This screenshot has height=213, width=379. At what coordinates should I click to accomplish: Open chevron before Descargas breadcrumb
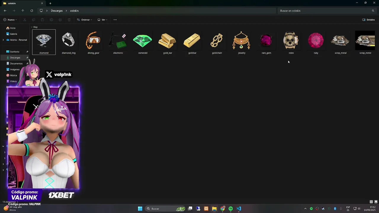point(47,11)
